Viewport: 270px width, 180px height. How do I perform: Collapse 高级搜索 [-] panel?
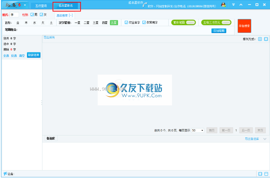(x=64, y=15)
